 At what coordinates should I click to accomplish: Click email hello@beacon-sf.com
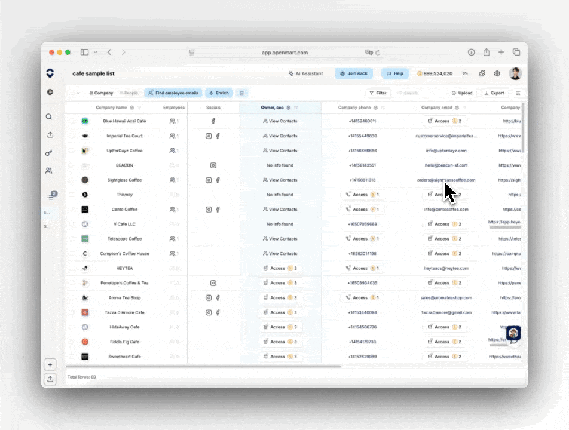coord(446,165)
